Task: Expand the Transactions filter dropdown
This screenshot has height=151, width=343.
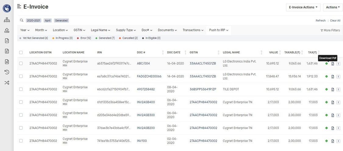Action: pyautogui.click(x=193, y=30)
